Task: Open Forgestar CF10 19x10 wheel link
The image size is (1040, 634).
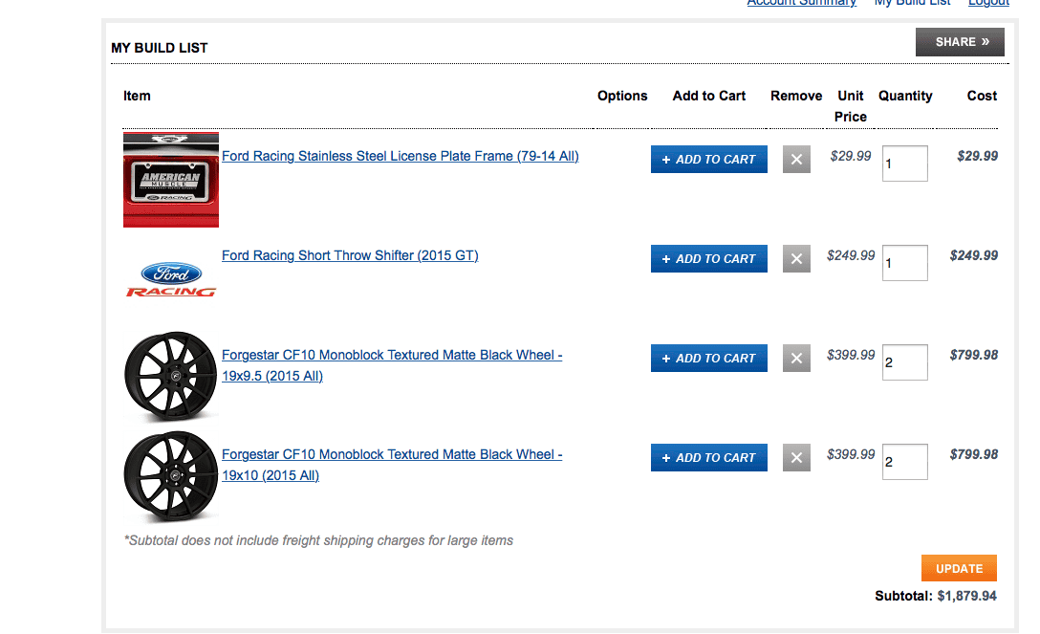Action: pos(391,465)
